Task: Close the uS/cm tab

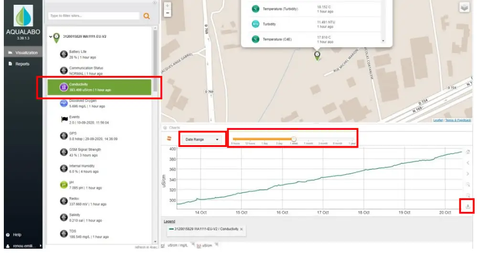Action: [217, 244]
